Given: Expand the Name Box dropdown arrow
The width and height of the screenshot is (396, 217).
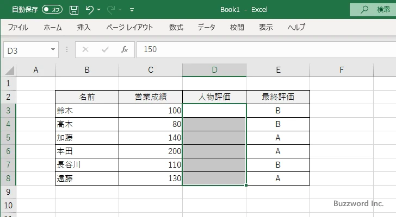Looking at the screenshot, I should pyautogui.click(x=53, y=49).
